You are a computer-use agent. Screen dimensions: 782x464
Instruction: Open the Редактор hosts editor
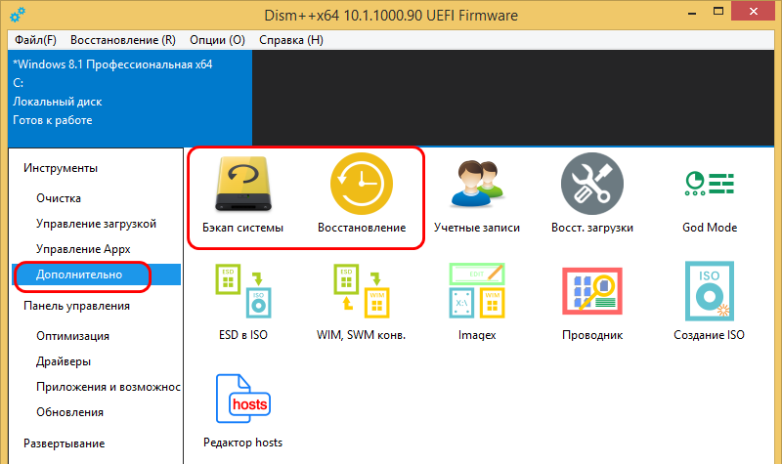coord(242,410)
